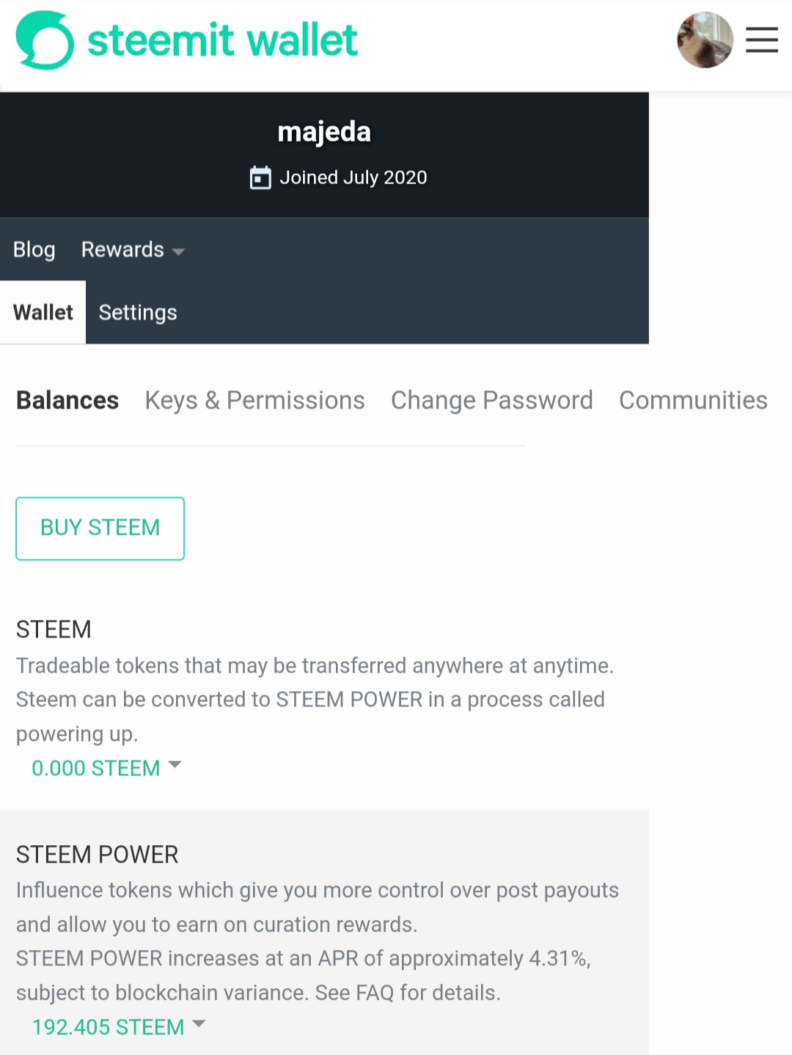Image resolution: width=792 pixels, height=1055 pixels.
Task: Go to the Blog tab
Action: [34, 249]
